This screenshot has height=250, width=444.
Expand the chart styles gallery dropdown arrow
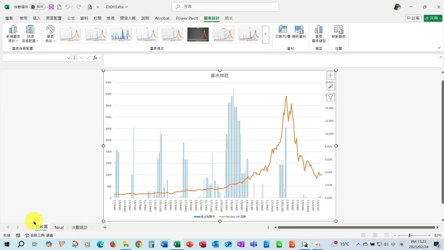pos(266,34)
